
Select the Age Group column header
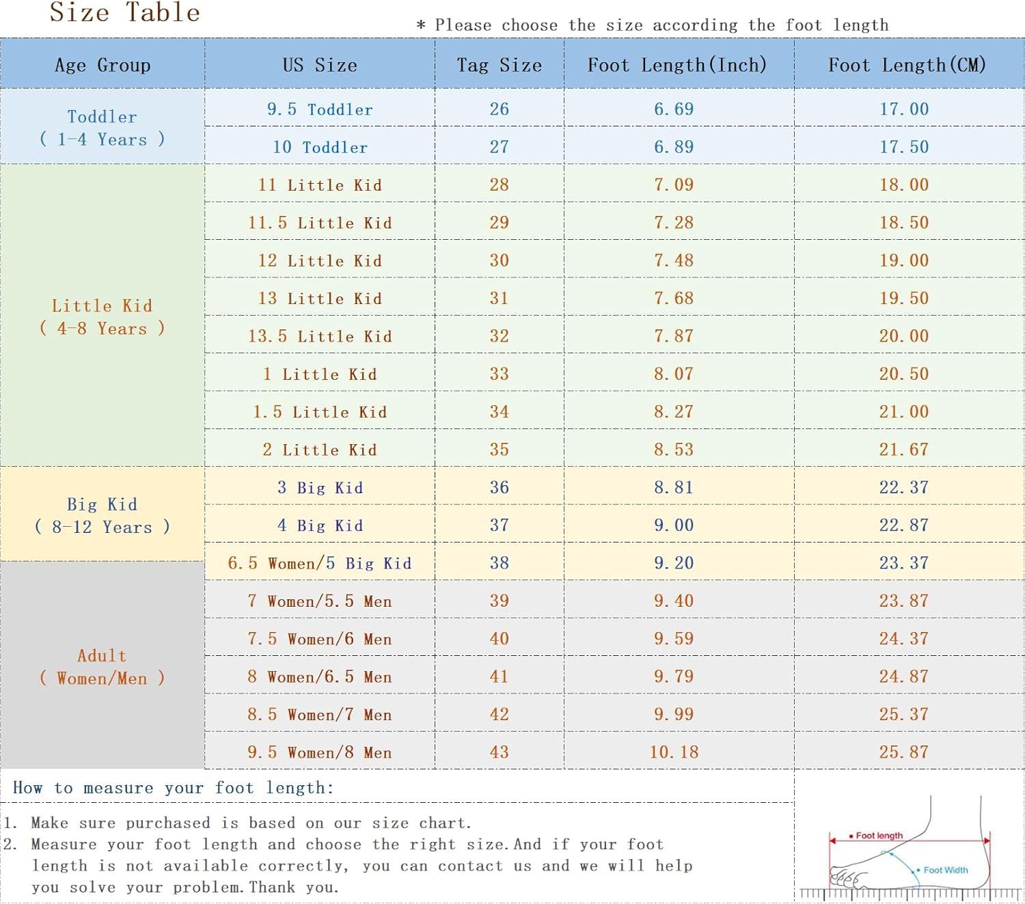point(102,65)
